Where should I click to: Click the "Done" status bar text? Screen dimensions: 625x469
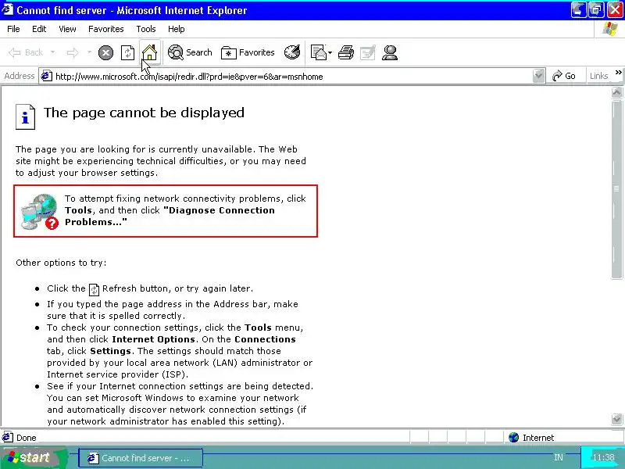pos(27,438)
